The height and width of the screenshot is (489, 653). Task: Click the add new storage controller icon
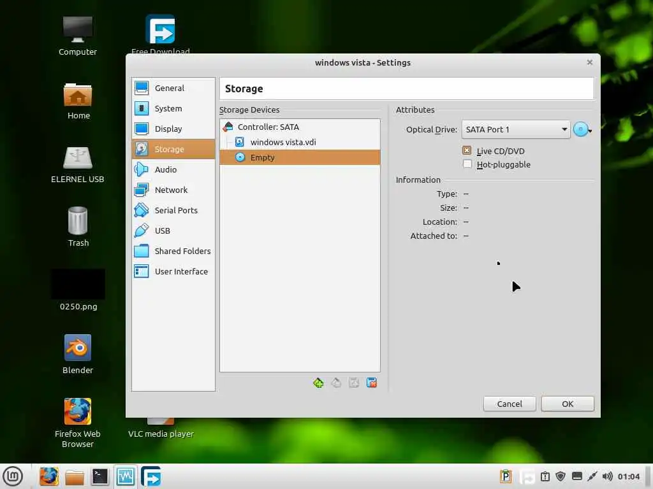point(319,383)
